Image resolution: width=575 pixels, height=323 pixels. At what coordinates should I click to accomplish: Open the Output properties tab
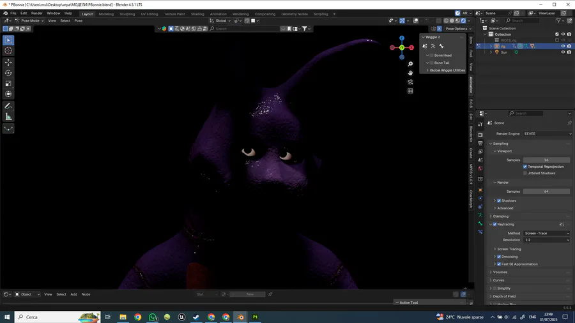pos(480,143)
